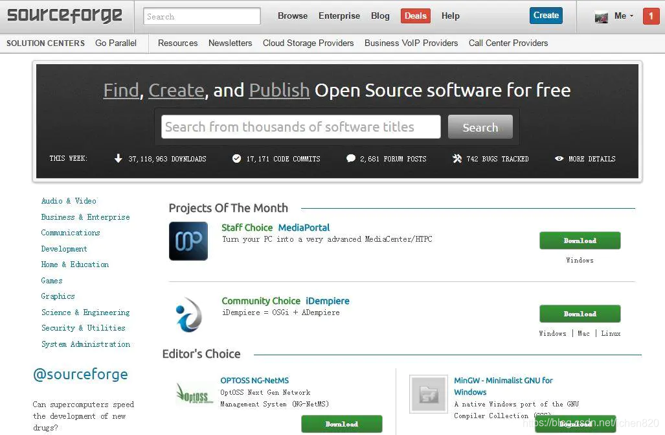Viewport: 665px width, 435px height.
Task: Open the user avatar image
Action: pos(601,17)
